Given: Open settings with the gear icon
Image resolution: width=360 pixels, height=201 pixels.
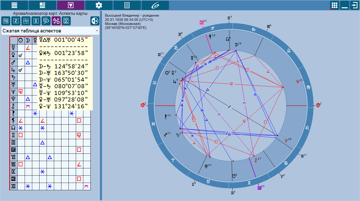Looking at the screenshot, I should click(x=99, y=5).
